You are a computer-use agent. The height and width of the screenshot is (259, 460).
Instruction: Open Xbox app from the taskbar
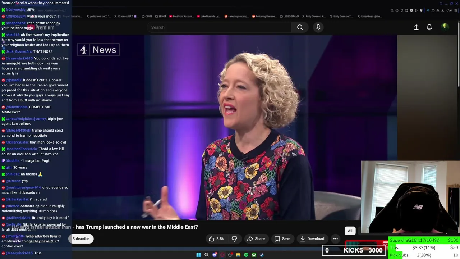pos(254,255)
